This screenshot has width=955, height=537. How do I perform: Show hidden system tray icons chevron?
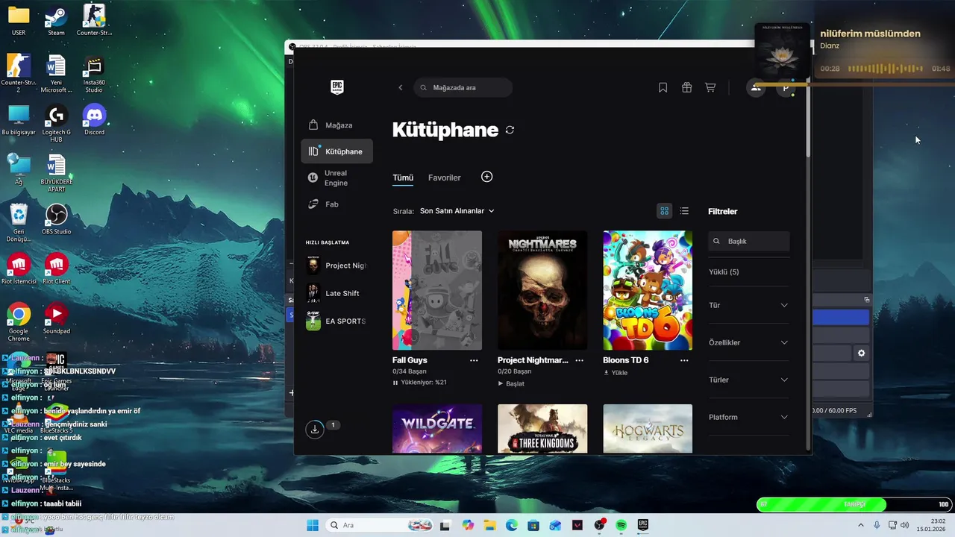(860, 525)
